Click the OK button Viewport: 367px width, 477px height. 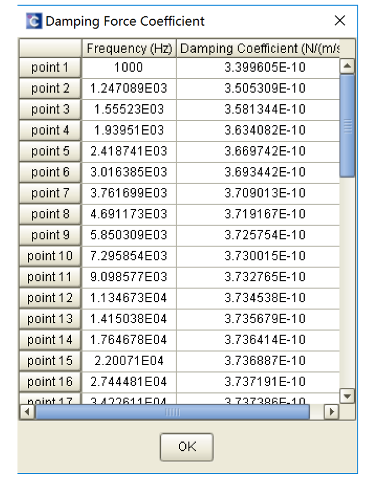[x=186, y=447]
